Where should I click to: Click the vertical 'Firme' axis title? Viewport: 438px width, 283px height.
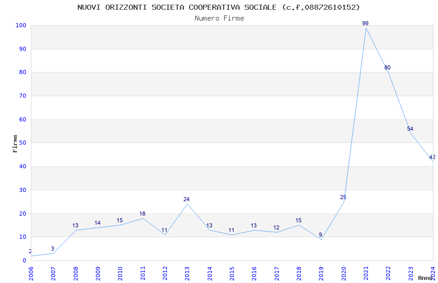(15, 144)
